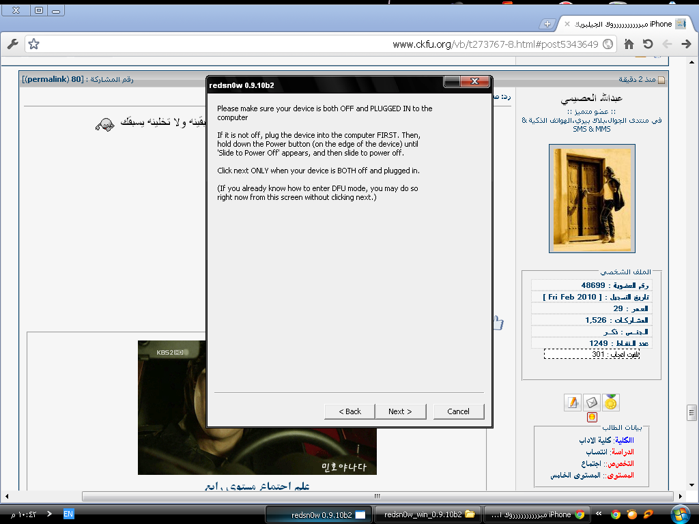The image size is (699, 524).
Task: Click the thumbs-up like icon
Action: point(498,322)
